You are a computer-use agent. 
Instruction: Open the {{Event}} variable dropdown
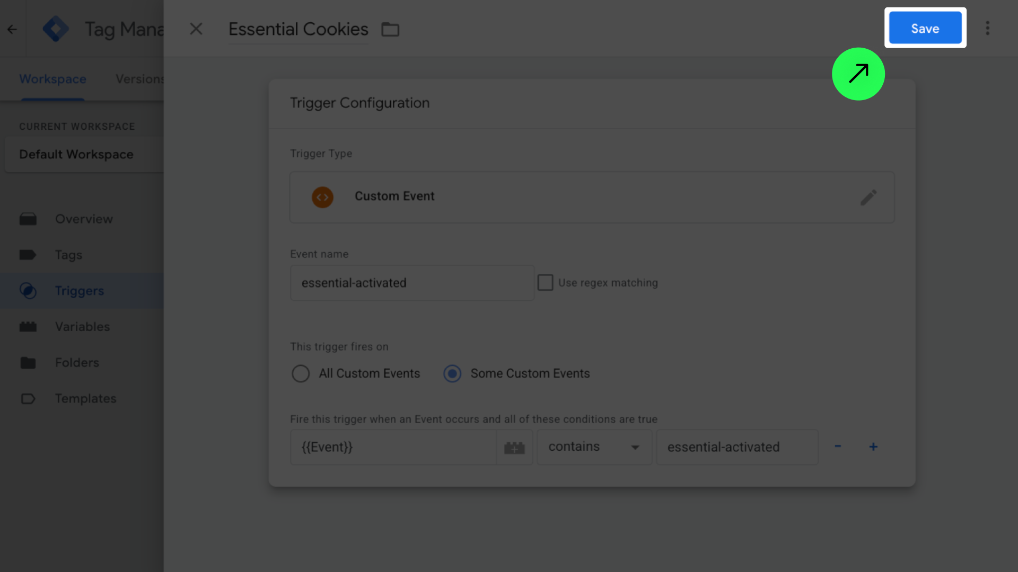tap(392, 448)
